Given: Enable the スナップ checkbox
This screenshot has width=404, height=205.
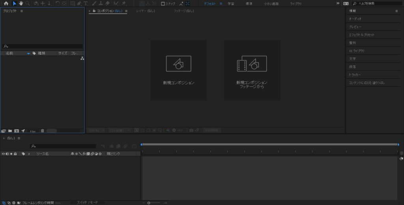Looking at the screenshot, I should click(163, 4).
